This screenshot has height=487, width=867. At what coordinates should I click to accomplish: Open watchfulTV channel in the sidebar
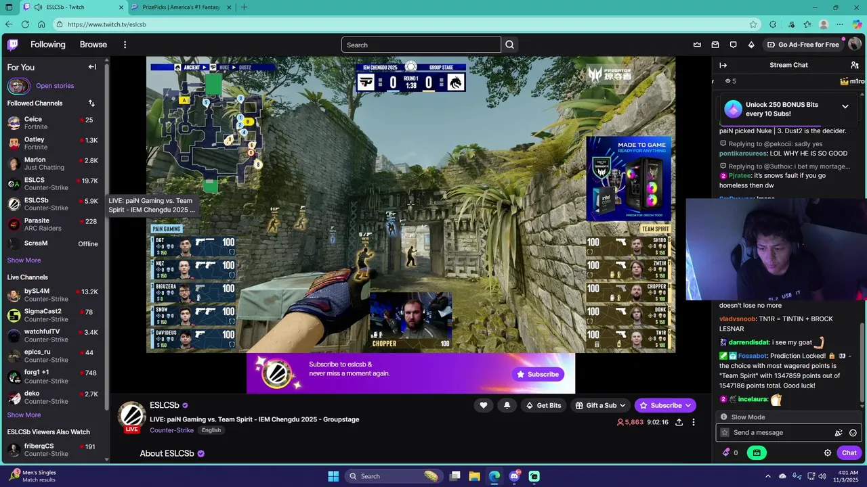[53, 335]
